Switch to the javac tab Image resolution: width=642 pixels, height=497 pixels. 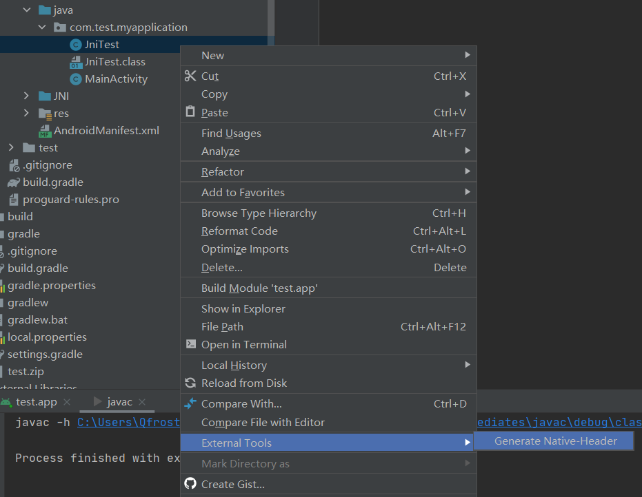click(x=119, y=402)
